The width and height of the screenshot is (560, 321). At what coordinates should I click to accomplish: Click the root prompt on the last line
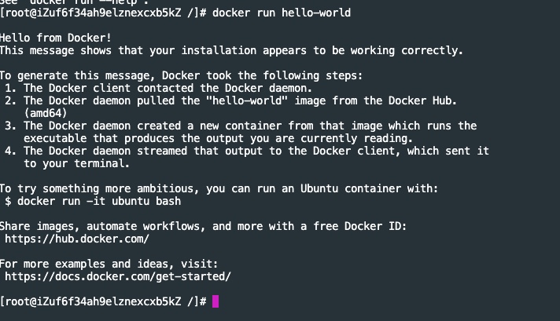click(x=104, y=301)
